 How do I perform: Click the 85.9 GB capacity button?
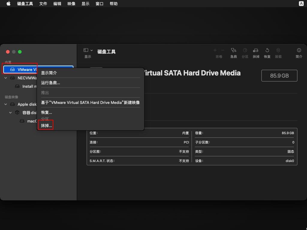(279, 75)
